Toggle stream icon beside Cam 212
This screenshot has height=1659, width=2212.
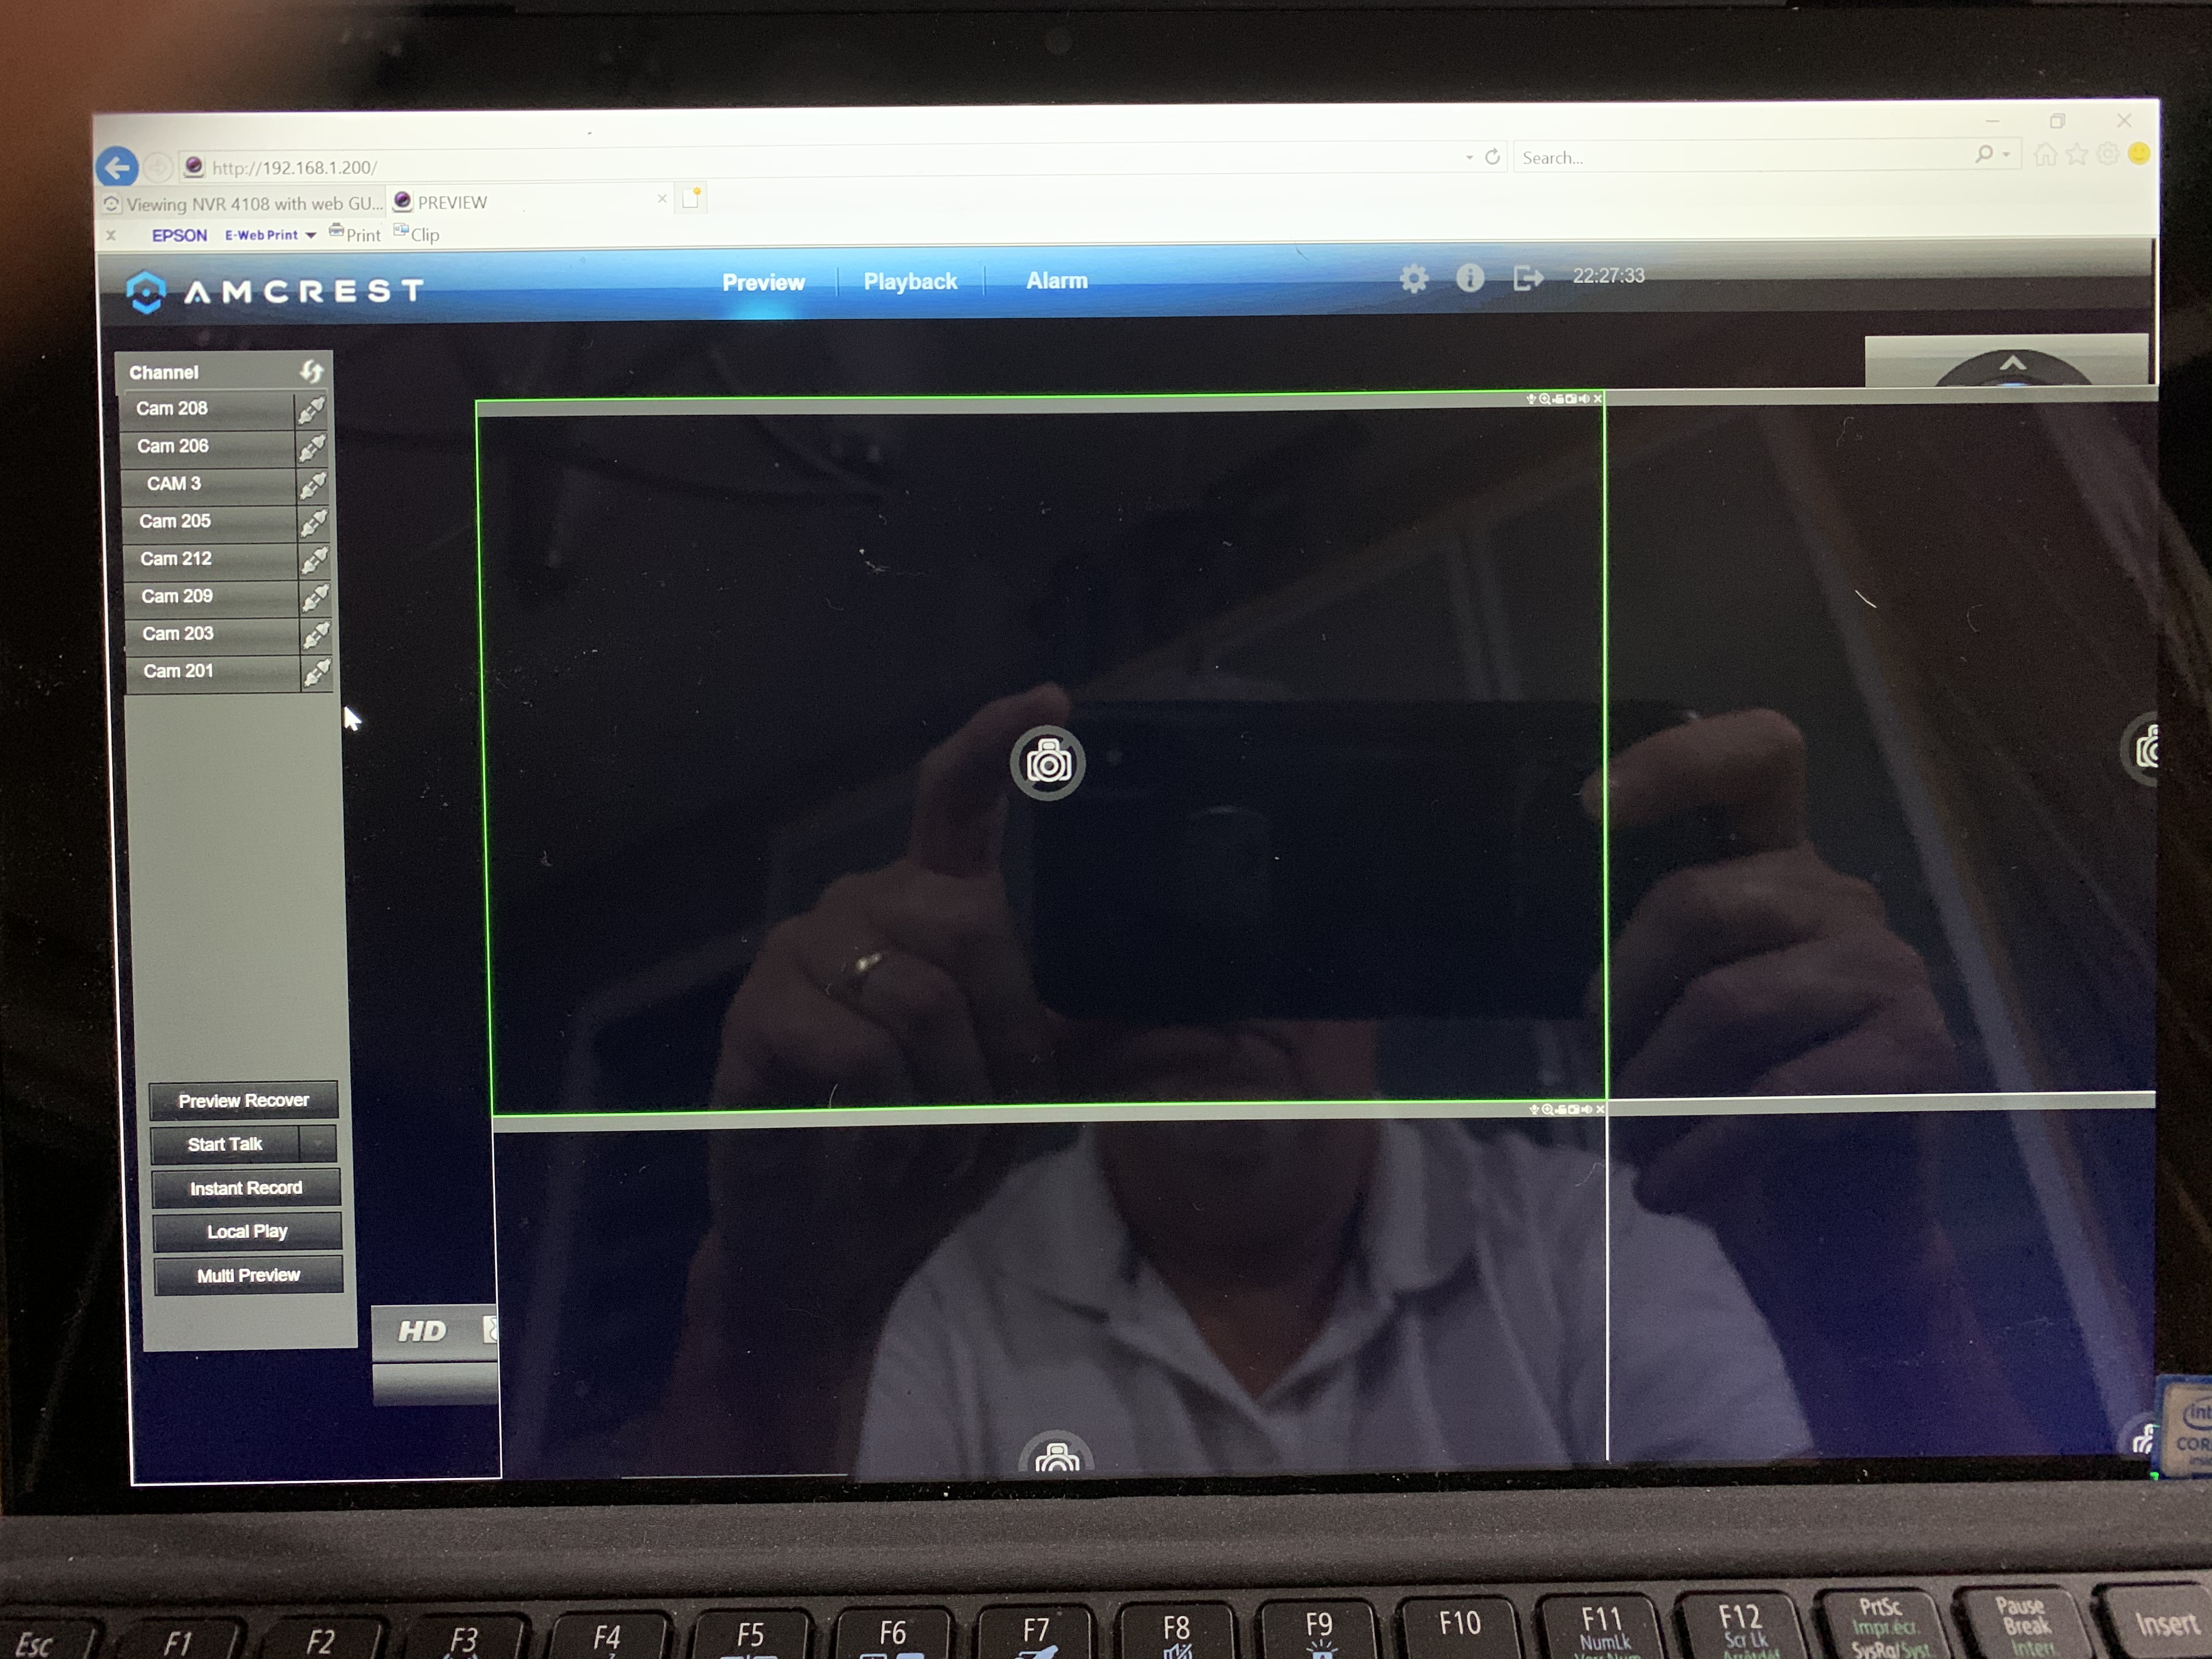(315, 560)
